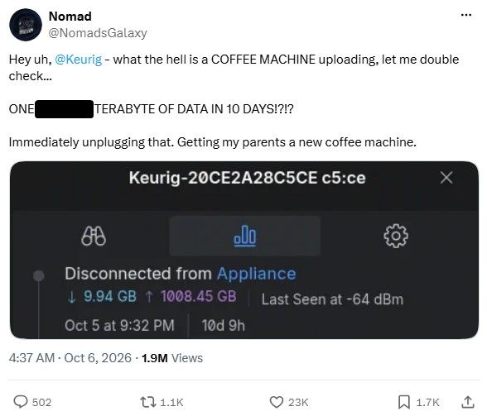Open the reply comment icon
This screenshot has height=416, width=487.
point(21,402)
